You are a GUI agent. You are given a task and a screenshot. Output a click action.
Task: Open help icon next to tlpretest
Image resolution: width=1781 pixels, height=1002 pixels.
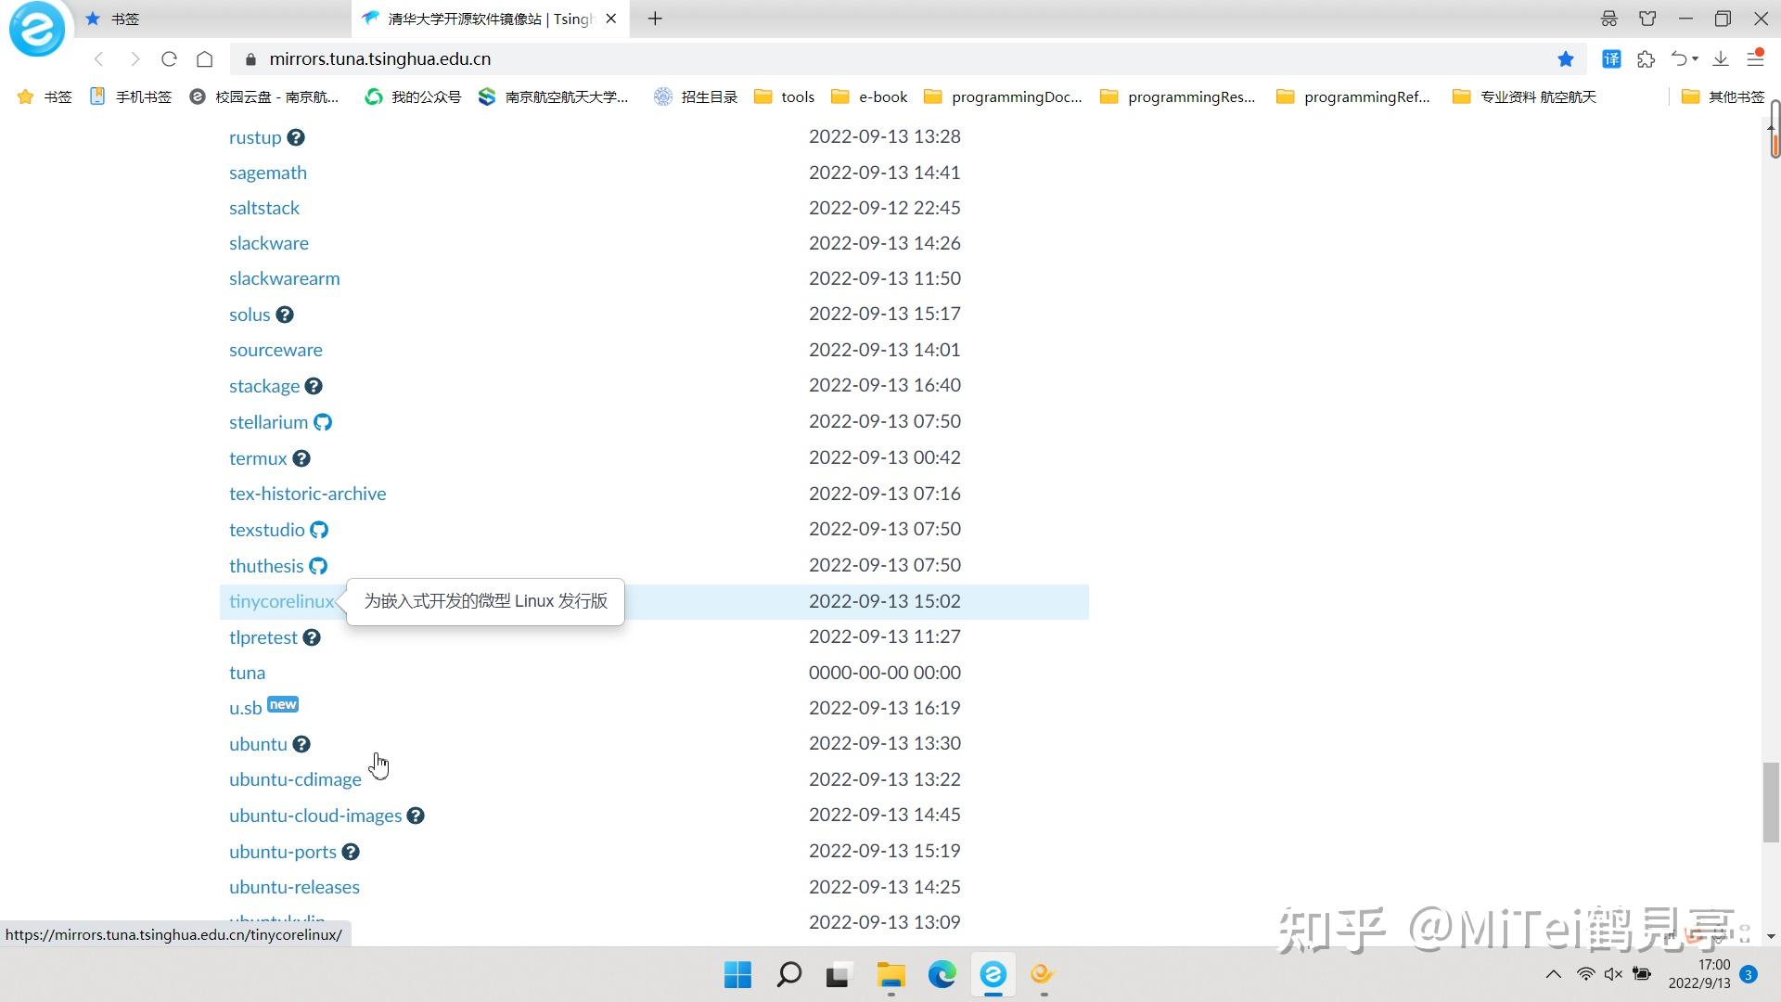coord(312,637)
